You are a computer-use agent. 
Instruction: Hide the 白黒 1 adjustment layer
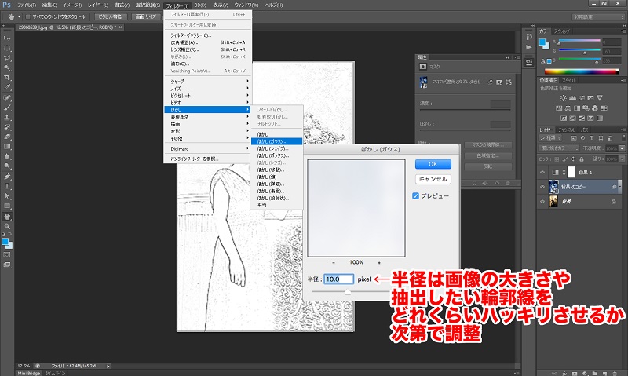pyautogui.click(x=542, y=172)
